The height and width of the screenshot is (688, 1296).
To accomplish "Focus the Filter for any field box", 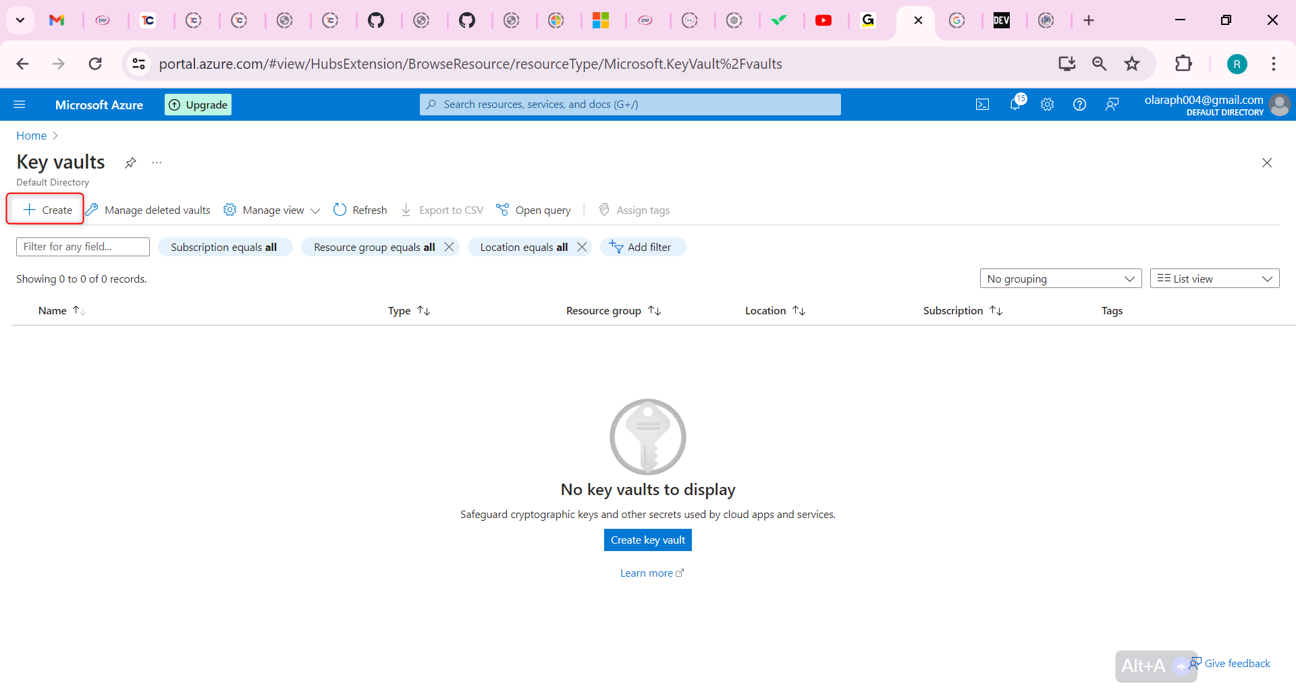I will 83,247.
